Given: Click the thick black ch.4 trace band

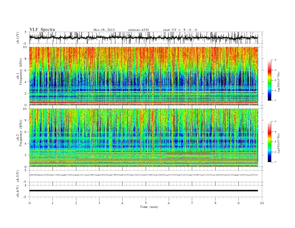Looking at the screenshot, I should [x=143, y=191].
